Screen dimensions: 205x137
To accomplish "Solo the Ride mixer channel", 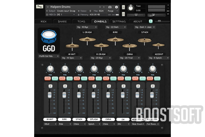I will pyautogui.click(x=69, y=78).
